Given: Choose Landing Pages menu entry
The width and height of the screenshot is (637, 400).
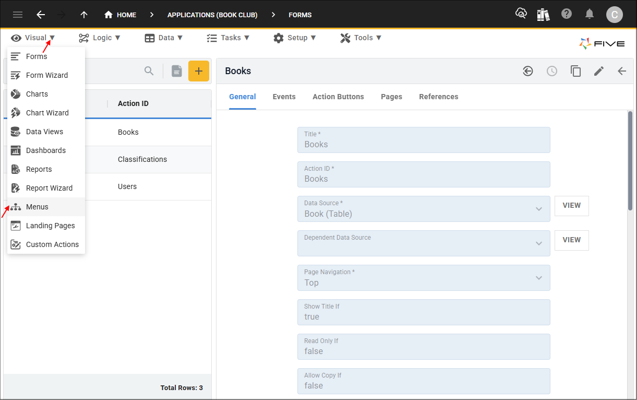Looking at the screenshot, I should coord(46,226).
